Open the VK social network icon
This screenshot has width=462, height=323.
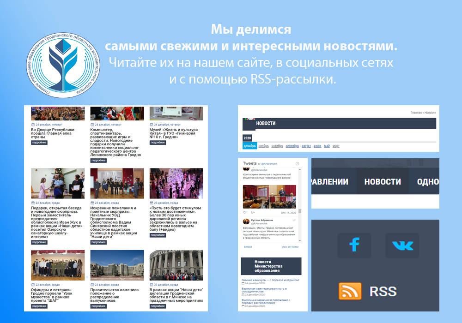(x=402, y=245)
